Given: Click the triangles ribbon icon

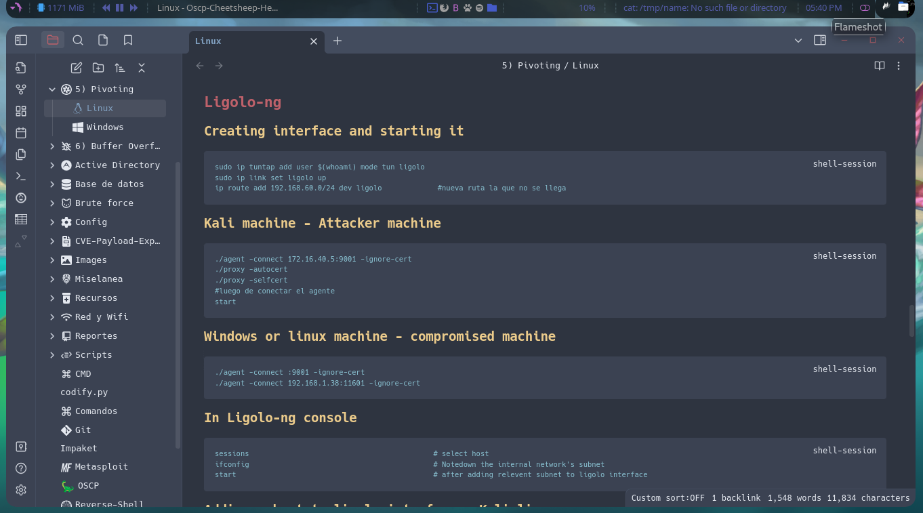Looking at the screenshot, I should tap(21, 241).
